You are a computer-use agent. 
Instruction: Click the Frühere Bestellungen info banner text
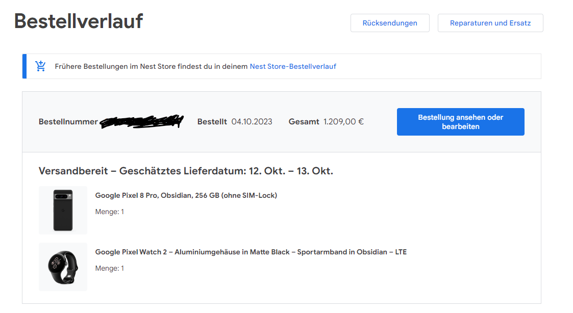pos(152,66)
